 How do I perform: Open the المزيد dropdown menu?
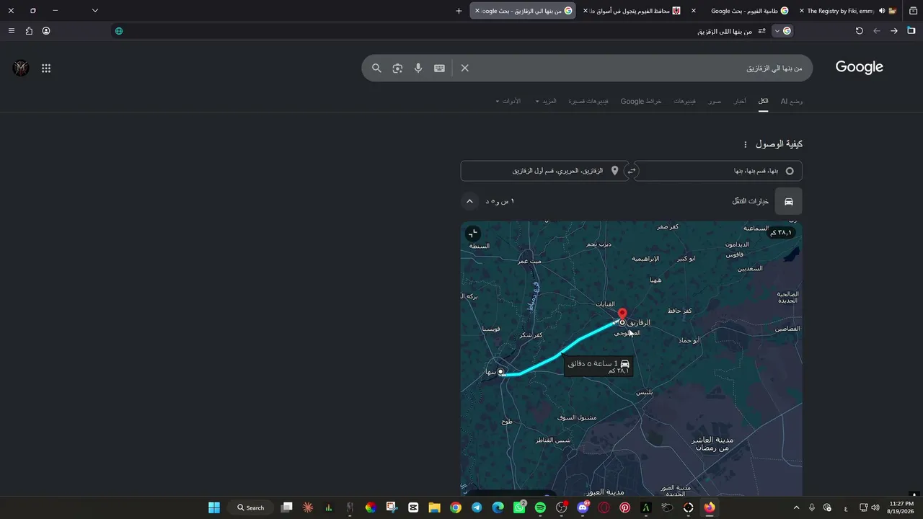(546, 101)
